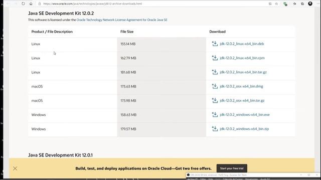Open jdk-12.0.2_linux-x64_bin.deb link

242,43
